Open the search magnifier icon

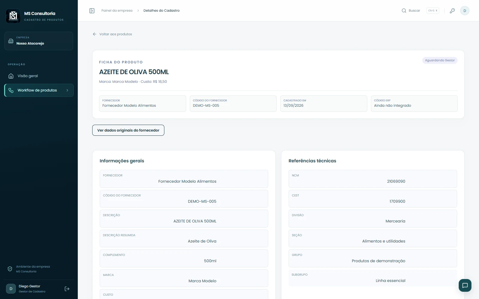point(404,10)
